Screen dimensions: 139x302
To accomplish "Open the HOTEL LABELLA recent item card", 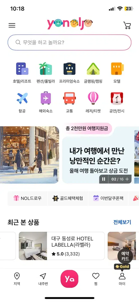I will tap(62, 246).
